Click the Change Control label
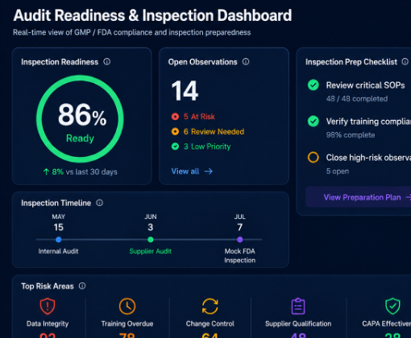This screenshot has height=338, width=411. click(210, 324)
